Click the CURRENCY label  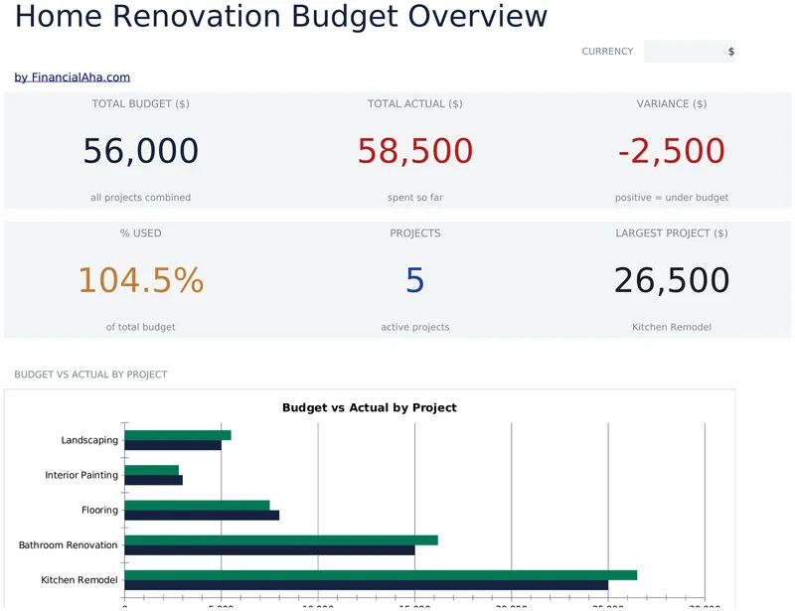(607, 52)
